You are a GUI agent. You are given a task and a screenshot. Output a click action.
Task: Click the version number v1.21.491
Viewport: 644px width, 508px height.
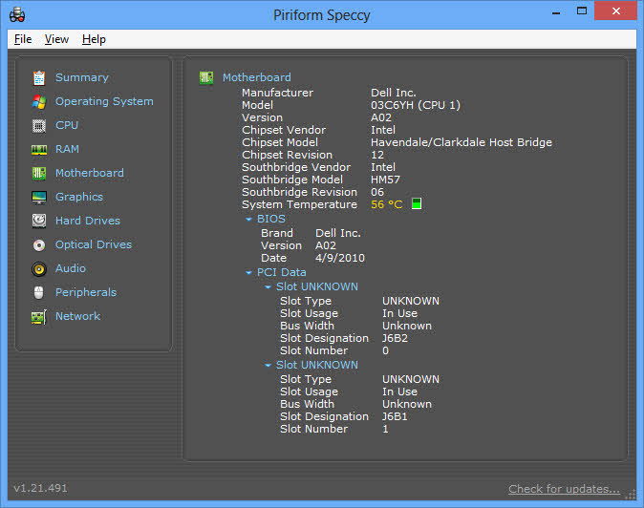40,488
